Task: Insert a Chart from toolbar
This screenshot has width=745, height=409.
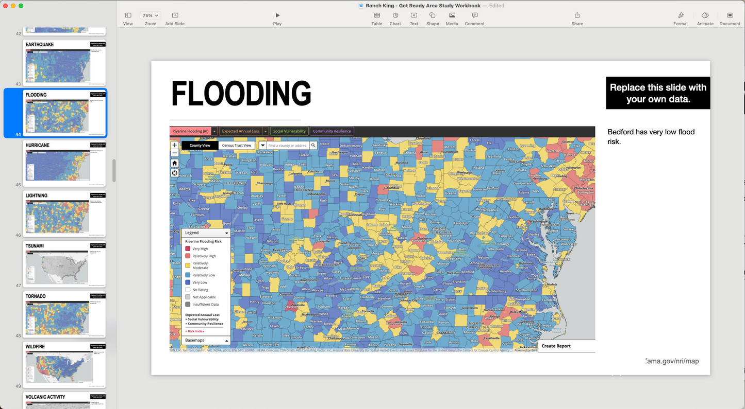Action: 395,19
